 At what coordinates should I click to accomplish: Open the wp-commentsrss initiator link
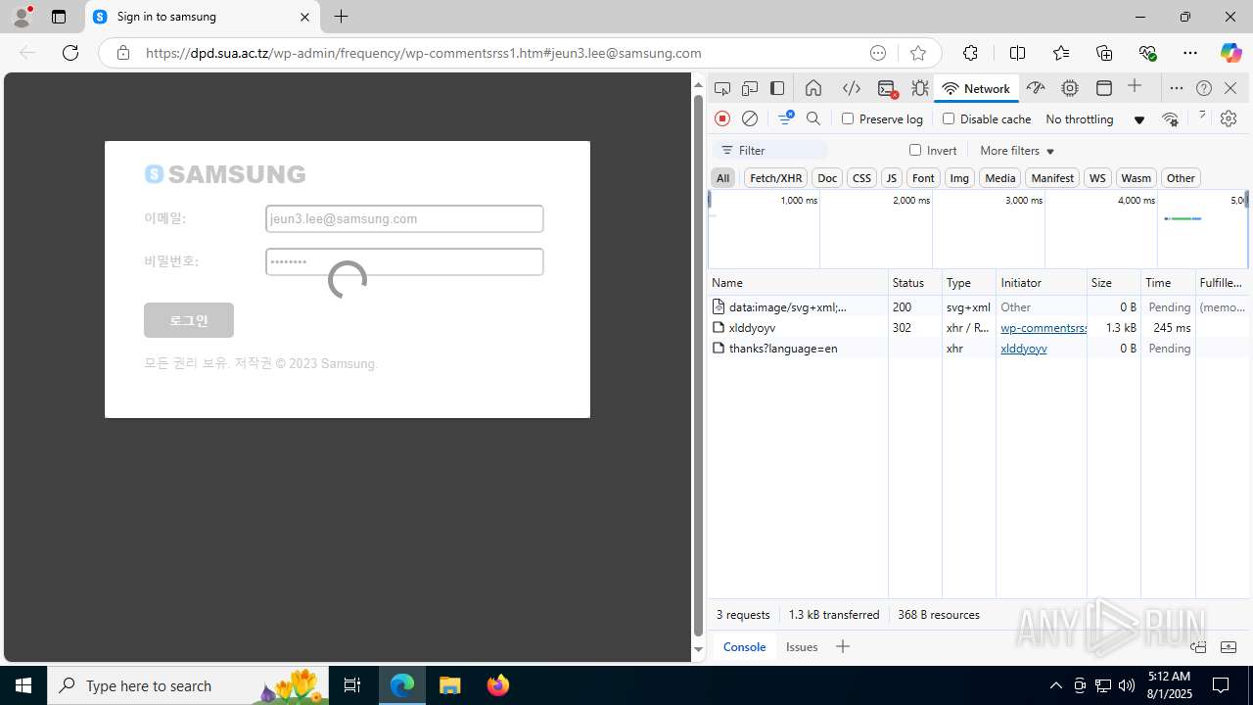[x=1044, y=328]
